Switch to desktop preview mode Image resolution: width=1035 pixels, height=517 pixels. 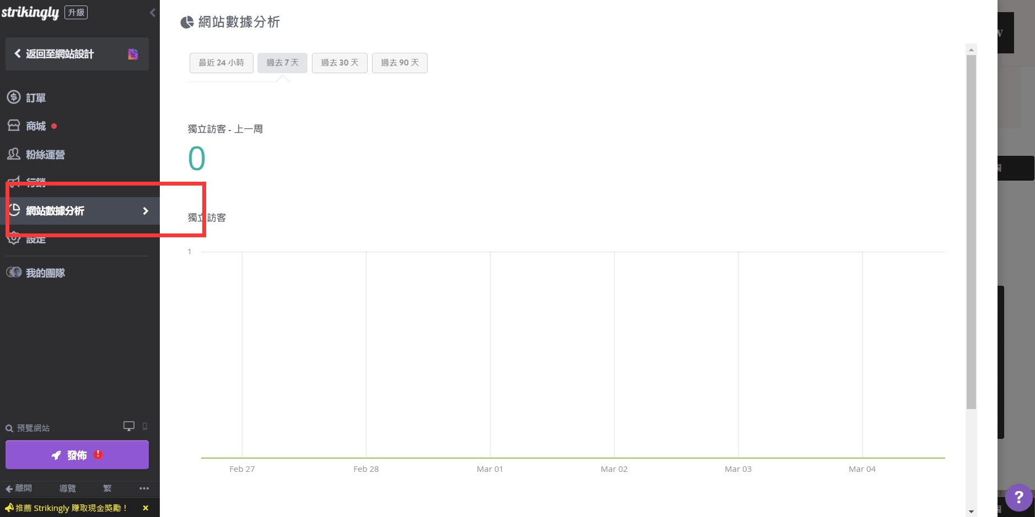coord(129,426)
